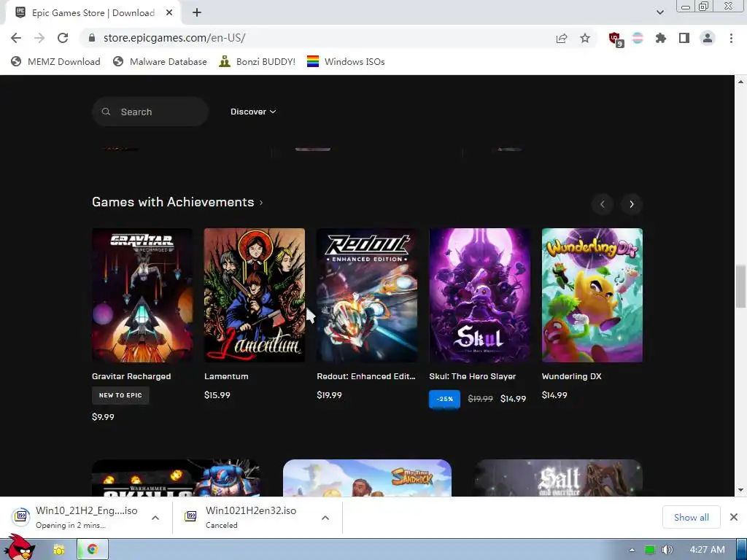Open the volume speaker tray icon

667,550
